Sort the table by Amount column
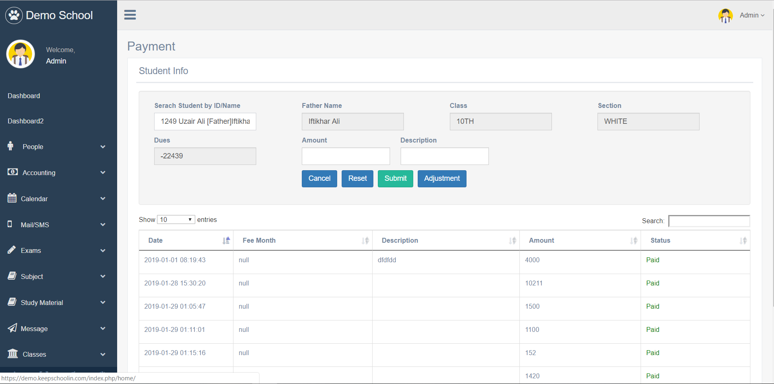The image size is (774, 384). [580, 240]
